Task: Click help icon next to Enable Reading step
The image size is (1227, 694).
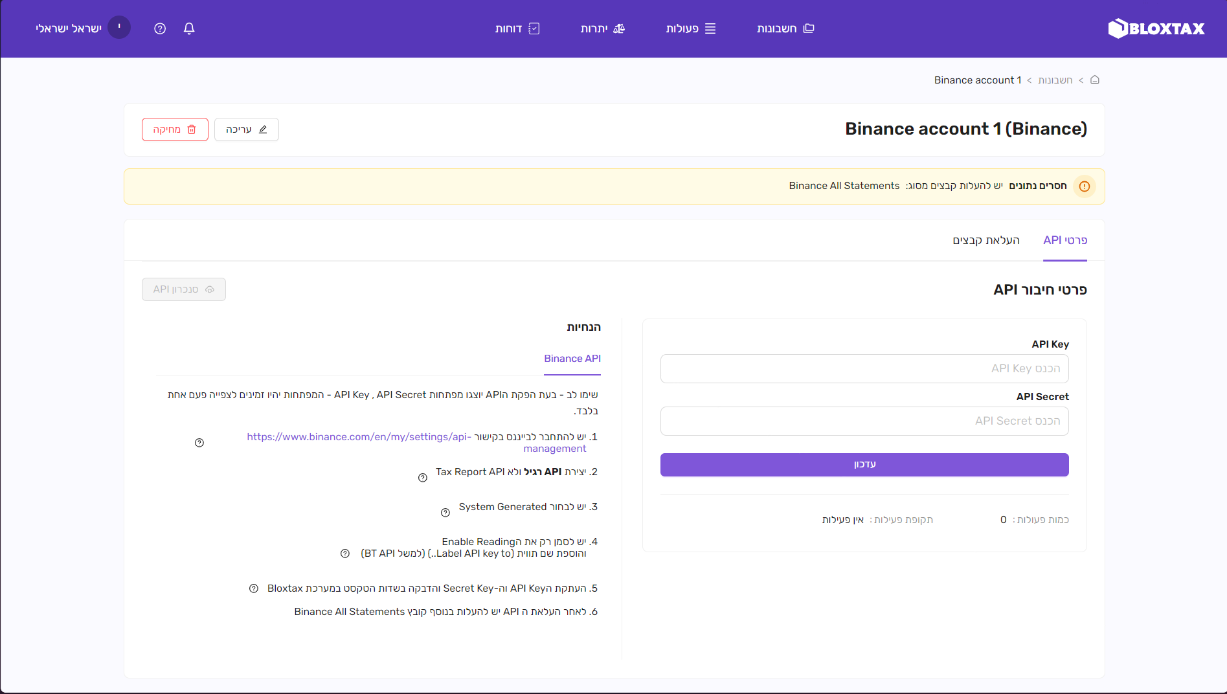Action: coord(345,554)
